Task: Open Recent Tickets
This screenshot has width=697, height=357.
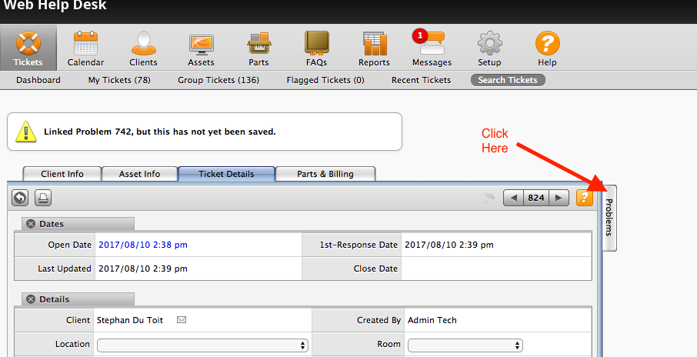Action: (421, 80)
